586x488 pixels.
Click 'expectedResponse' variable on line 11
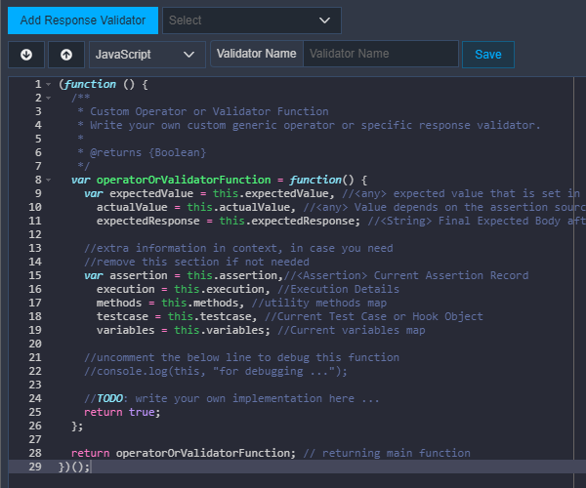148,221
